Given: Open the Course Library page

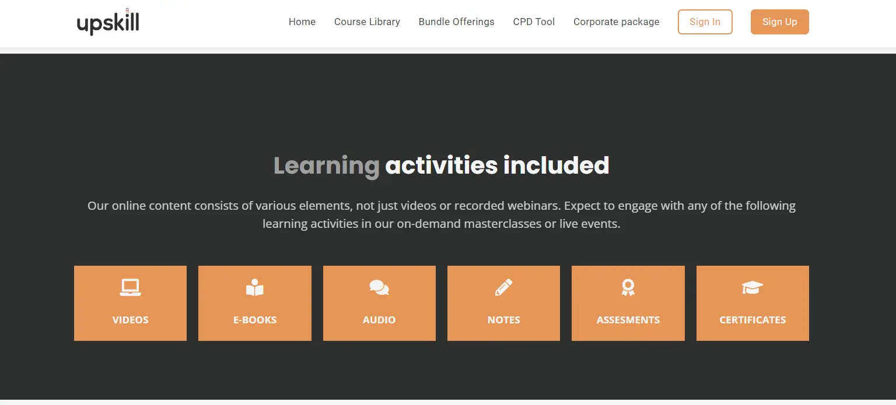Looking at the screenshot, I should (x=367, y=22).
